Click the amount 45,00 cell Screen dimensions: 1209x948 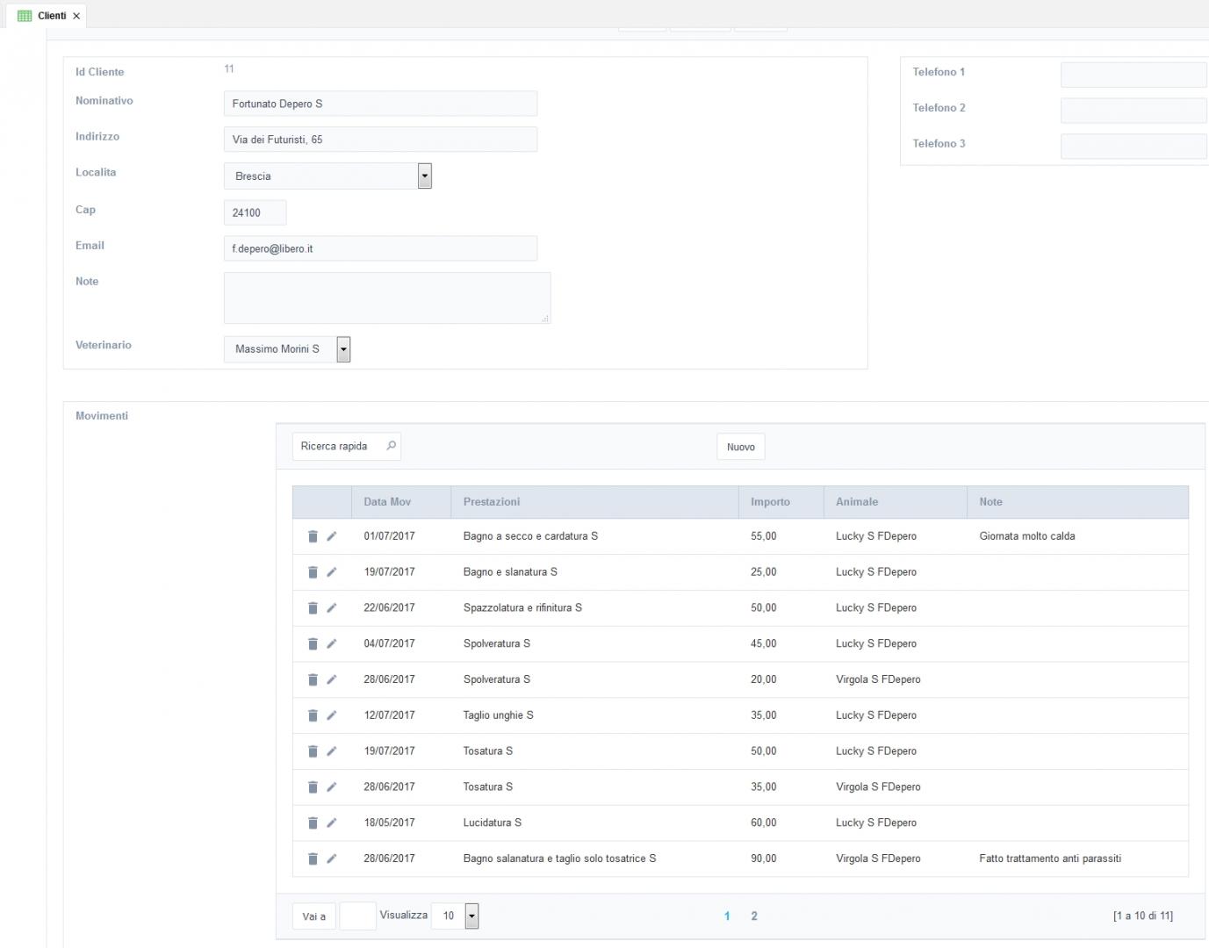764,643
